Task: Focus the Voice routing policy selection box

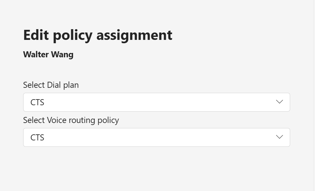Action: 157,137
